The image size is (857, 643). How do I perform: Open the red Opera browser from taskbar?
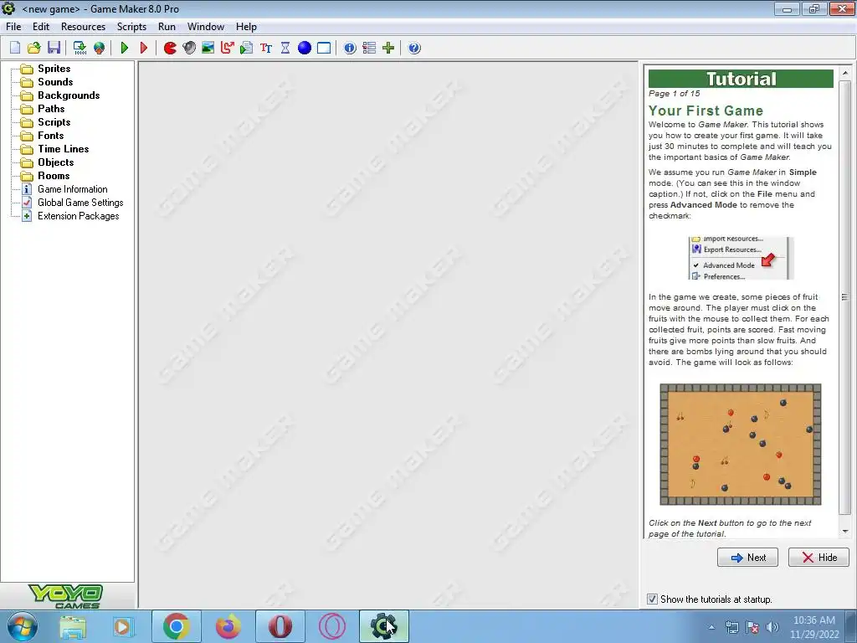280,626
